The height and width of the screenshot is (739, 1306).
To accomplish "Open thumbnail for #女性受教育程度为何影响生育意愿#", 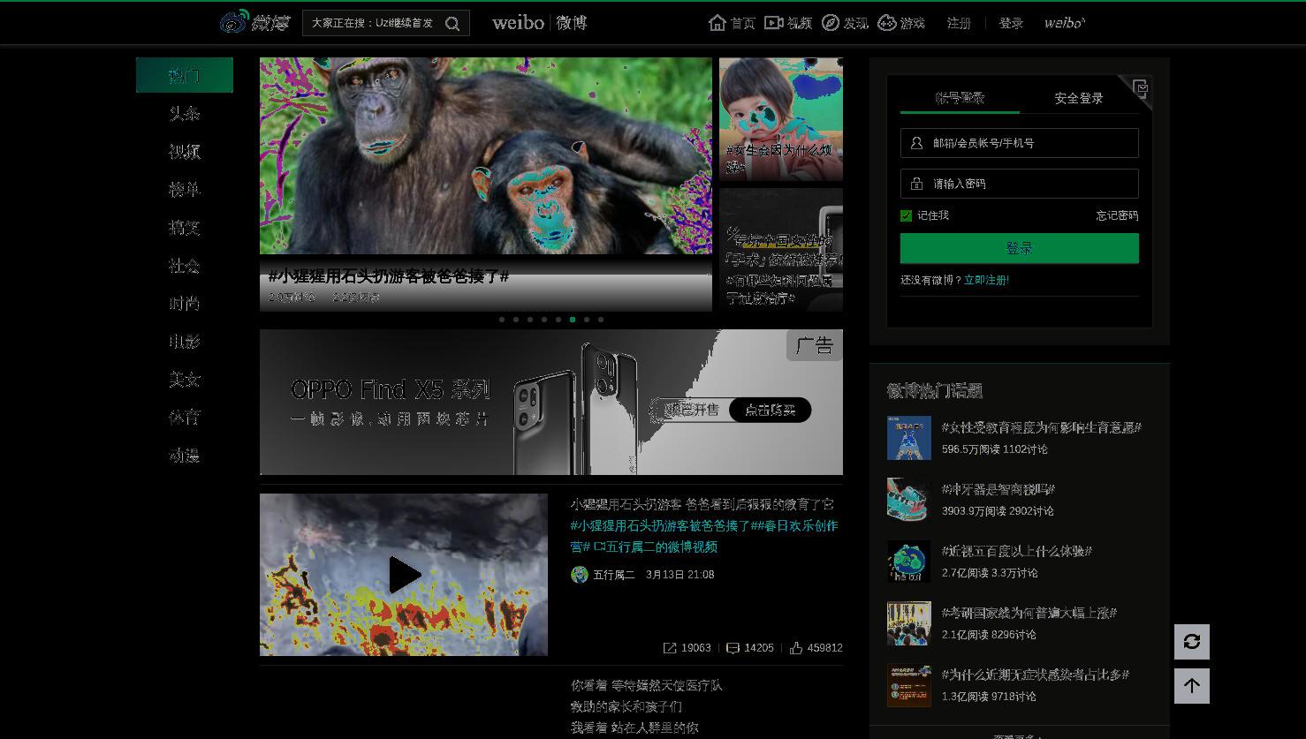I will (909, 438).
